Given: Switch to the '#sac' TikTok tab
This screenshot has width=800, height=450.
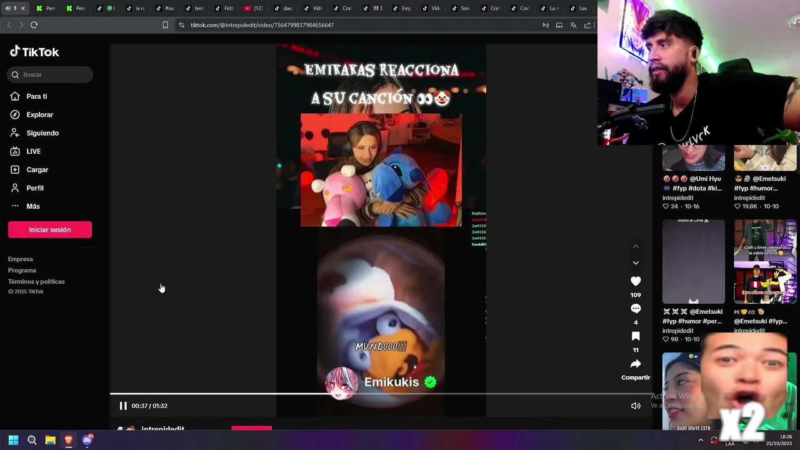Looking at the screenshot, I should click(165, 8).
